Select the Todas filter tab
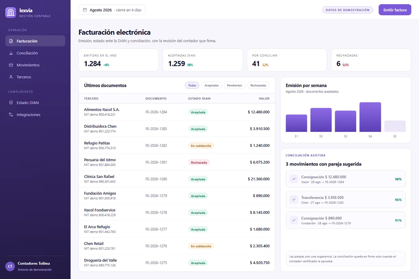 (192, 85)
